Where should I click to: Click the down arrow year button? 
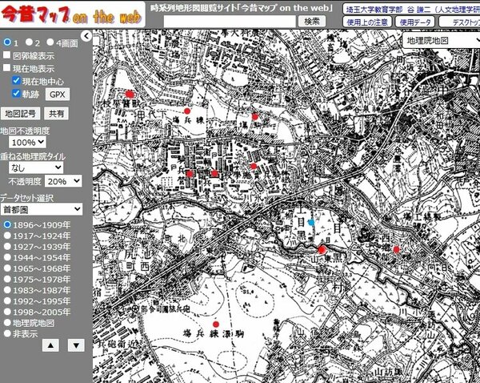click(76, 345)
